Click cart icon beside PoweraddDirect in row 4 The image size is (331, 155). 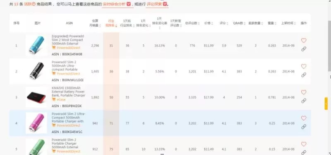pyautogui.click(x=54, y=125)
